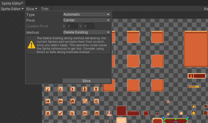Select the left arrow icon sprite

click(60, 101)
